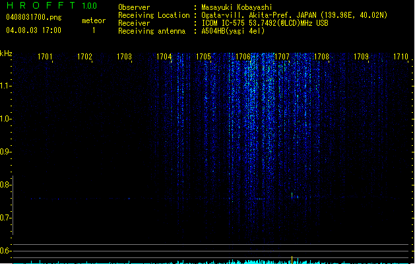Click the Receiving Location field label
This screenshot has width=415, height=264.
pos(154,15)
